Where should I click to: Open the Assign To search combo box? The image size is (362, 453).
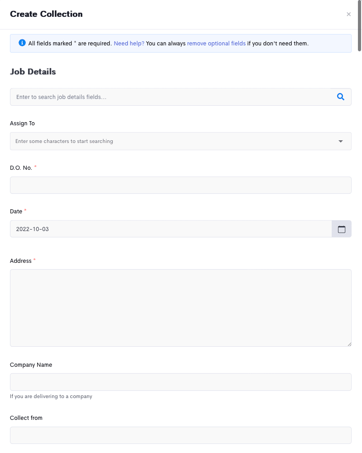click(x=181, y=141)
